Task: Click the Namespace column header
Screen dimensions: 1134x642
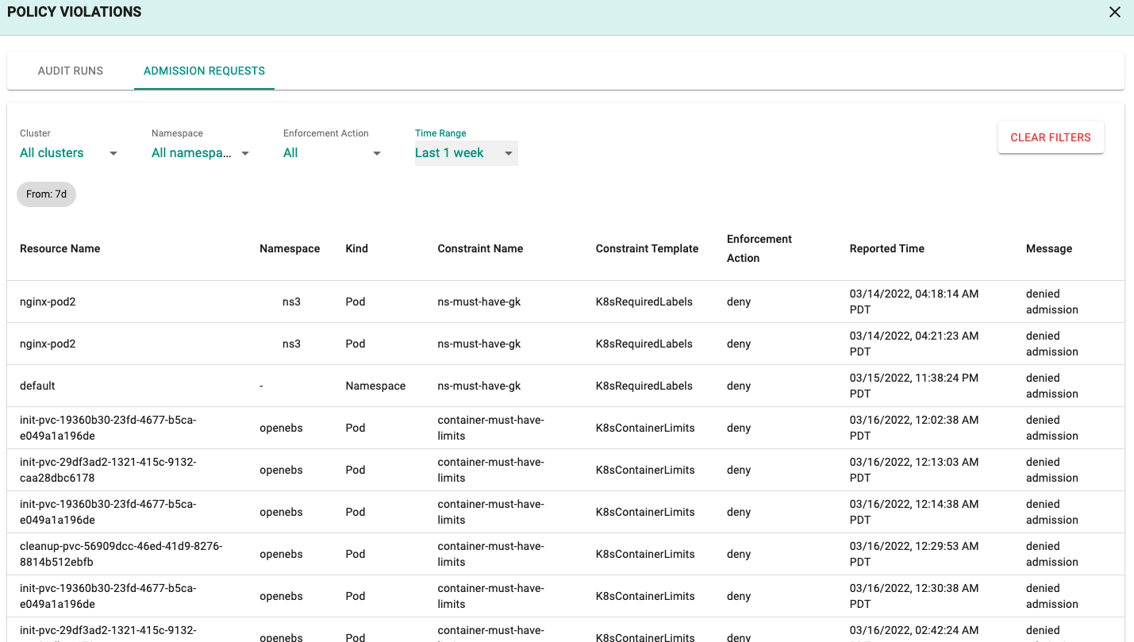Action: coord(290,248)
